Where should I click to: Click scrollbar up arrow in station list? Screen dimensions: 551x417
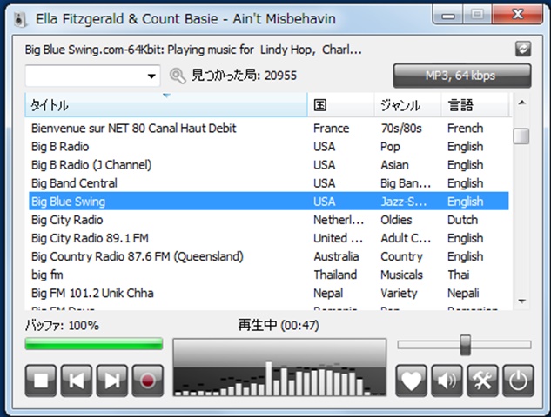coord(522,103)
